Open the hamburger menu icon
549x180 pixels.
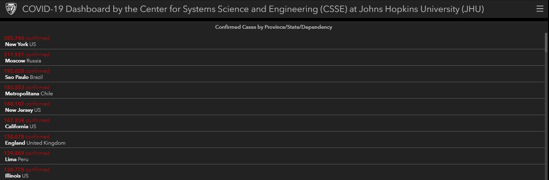[540, 9]
